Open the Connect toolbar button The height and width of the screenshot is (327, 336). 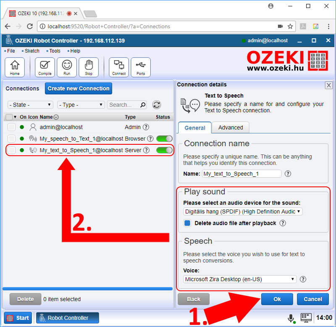(x=119, y=67)
